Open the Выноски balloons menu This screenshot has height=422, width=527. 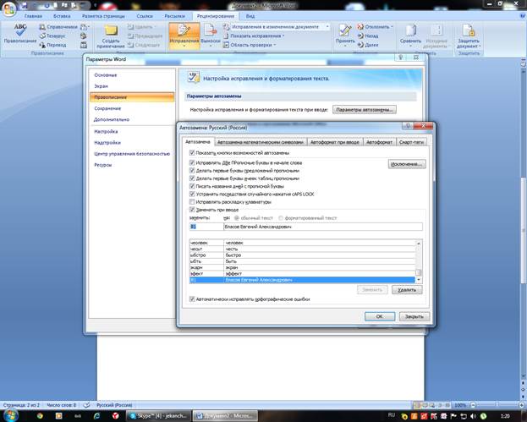click(211, 36)
